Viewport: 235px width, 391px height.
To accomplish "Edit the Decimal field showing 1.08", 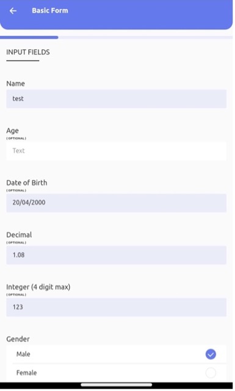I will 116,255.
